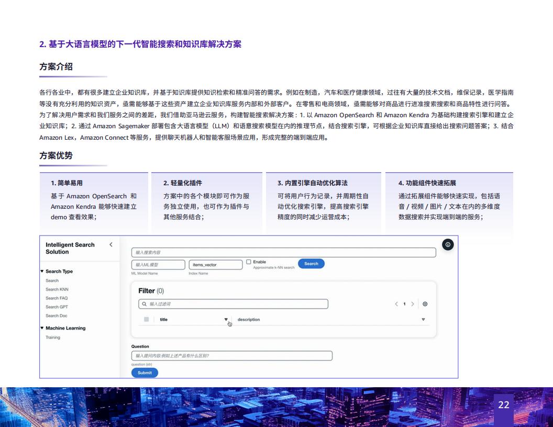Image resolution: width=553 pixels, height=427 pixels.
Task: Open Training under Machine Learning
Action: tap(53, 338)
